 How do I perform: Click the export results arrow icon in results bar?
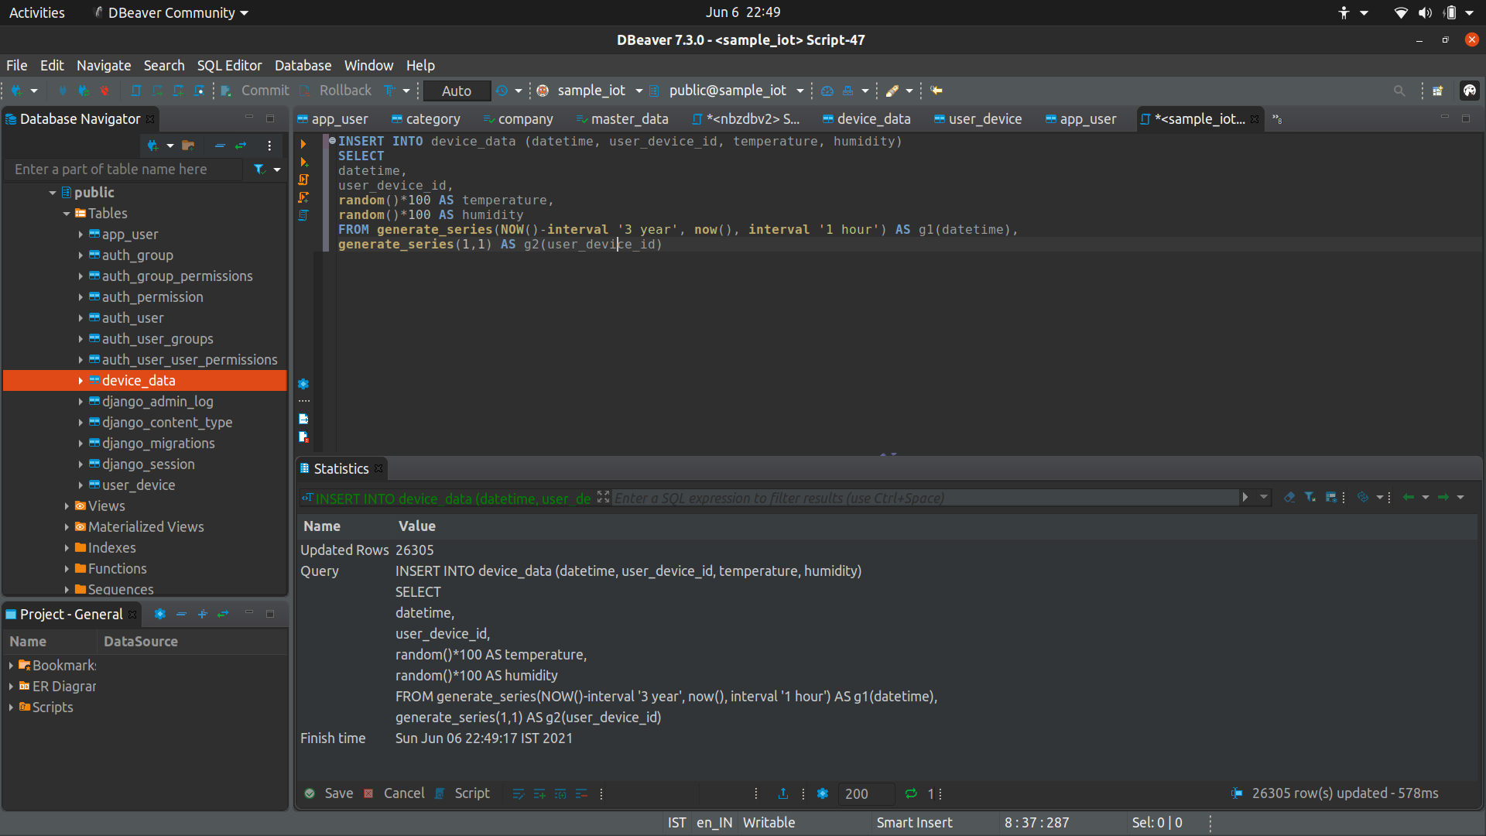(783, 793)
